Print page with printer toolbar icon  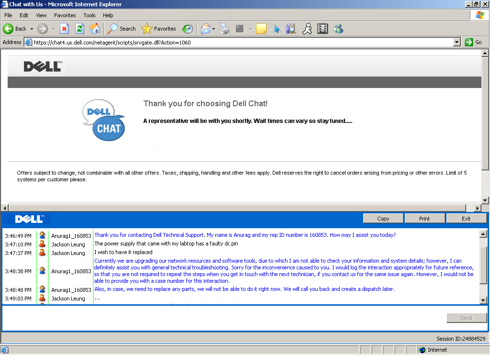pyautogui.click(x=224, y=29)
